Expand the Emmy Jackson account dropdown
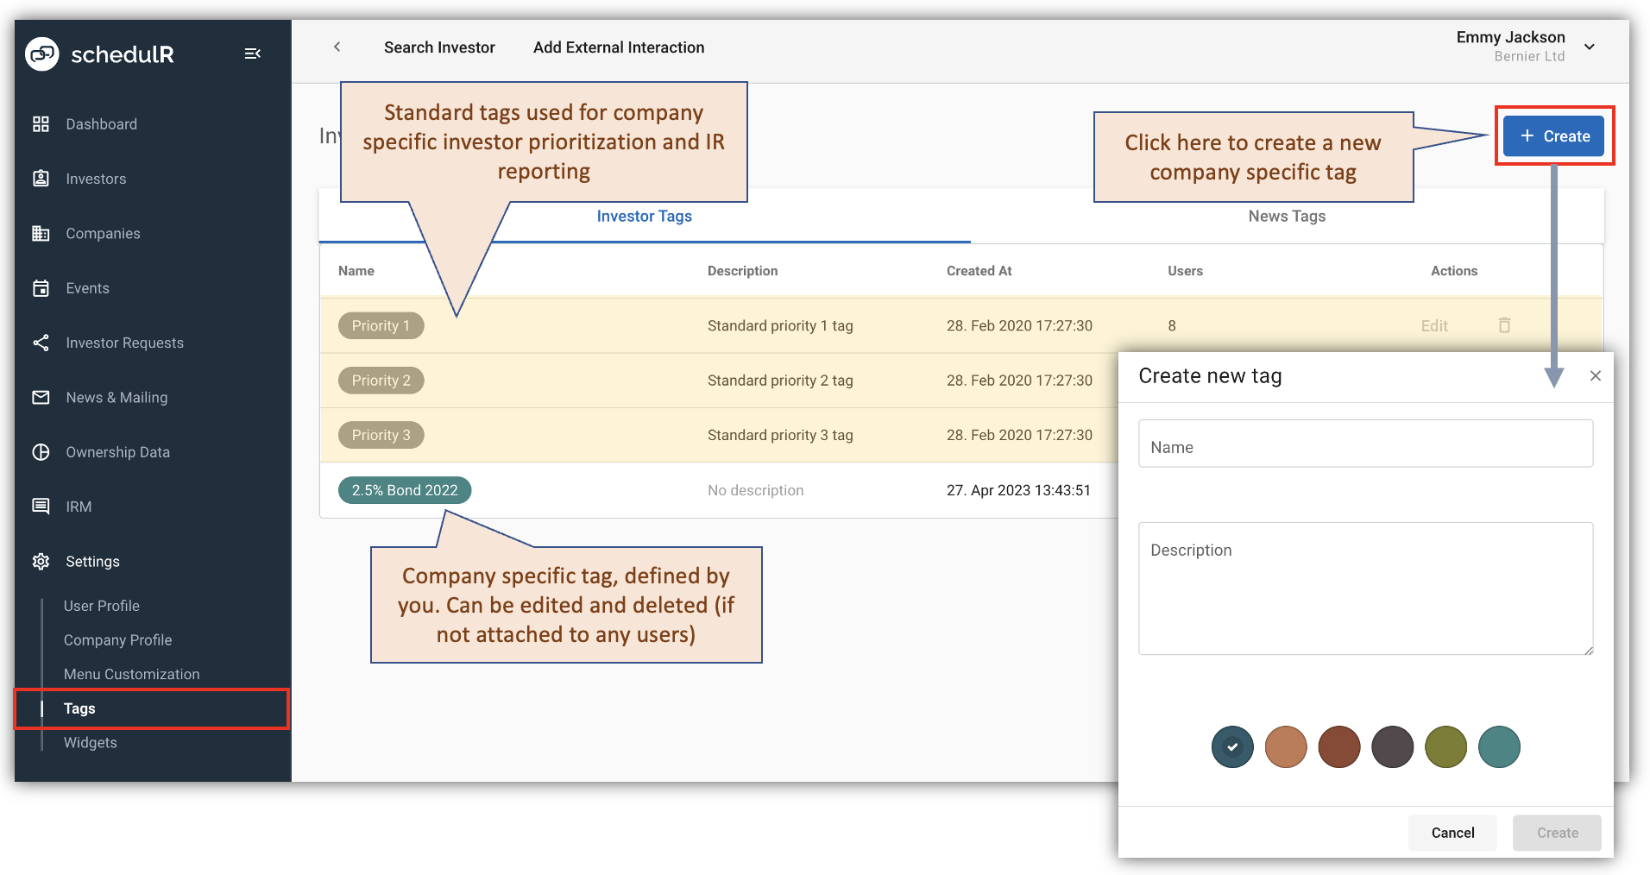Screen dimensions: 1650x875 (x=1590, y=47)
